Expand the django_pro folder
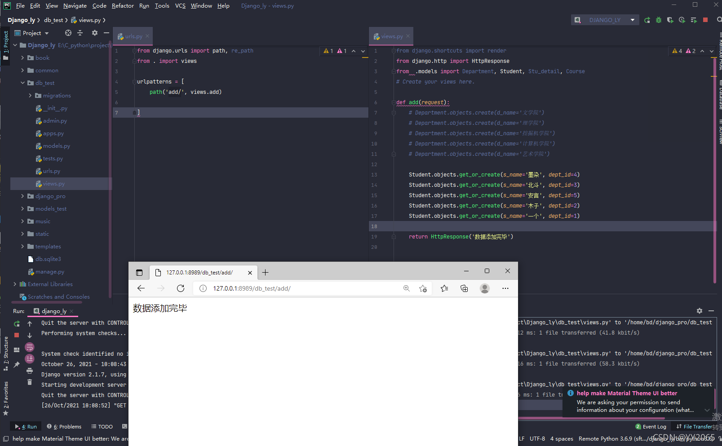 [23, 196]
